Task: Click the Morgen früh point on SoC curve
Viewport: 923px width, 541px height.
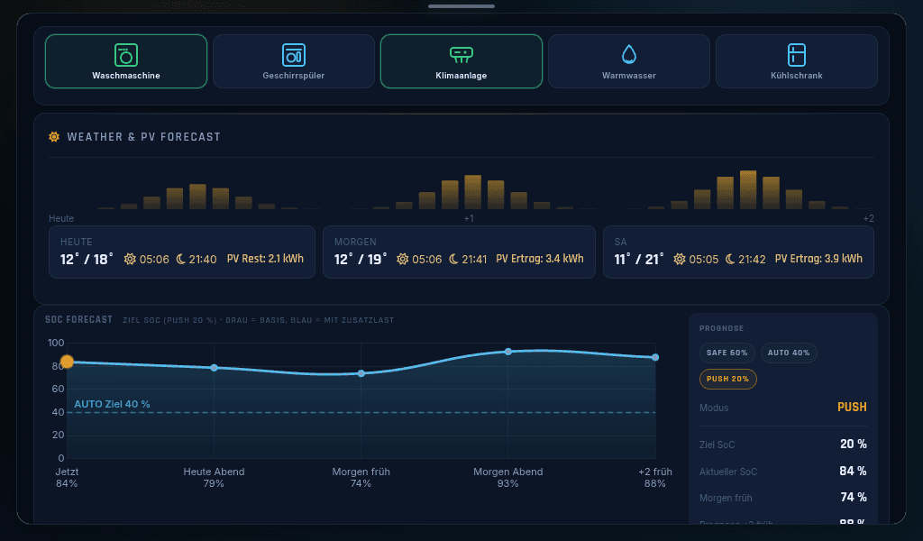Action: point(361,373)
